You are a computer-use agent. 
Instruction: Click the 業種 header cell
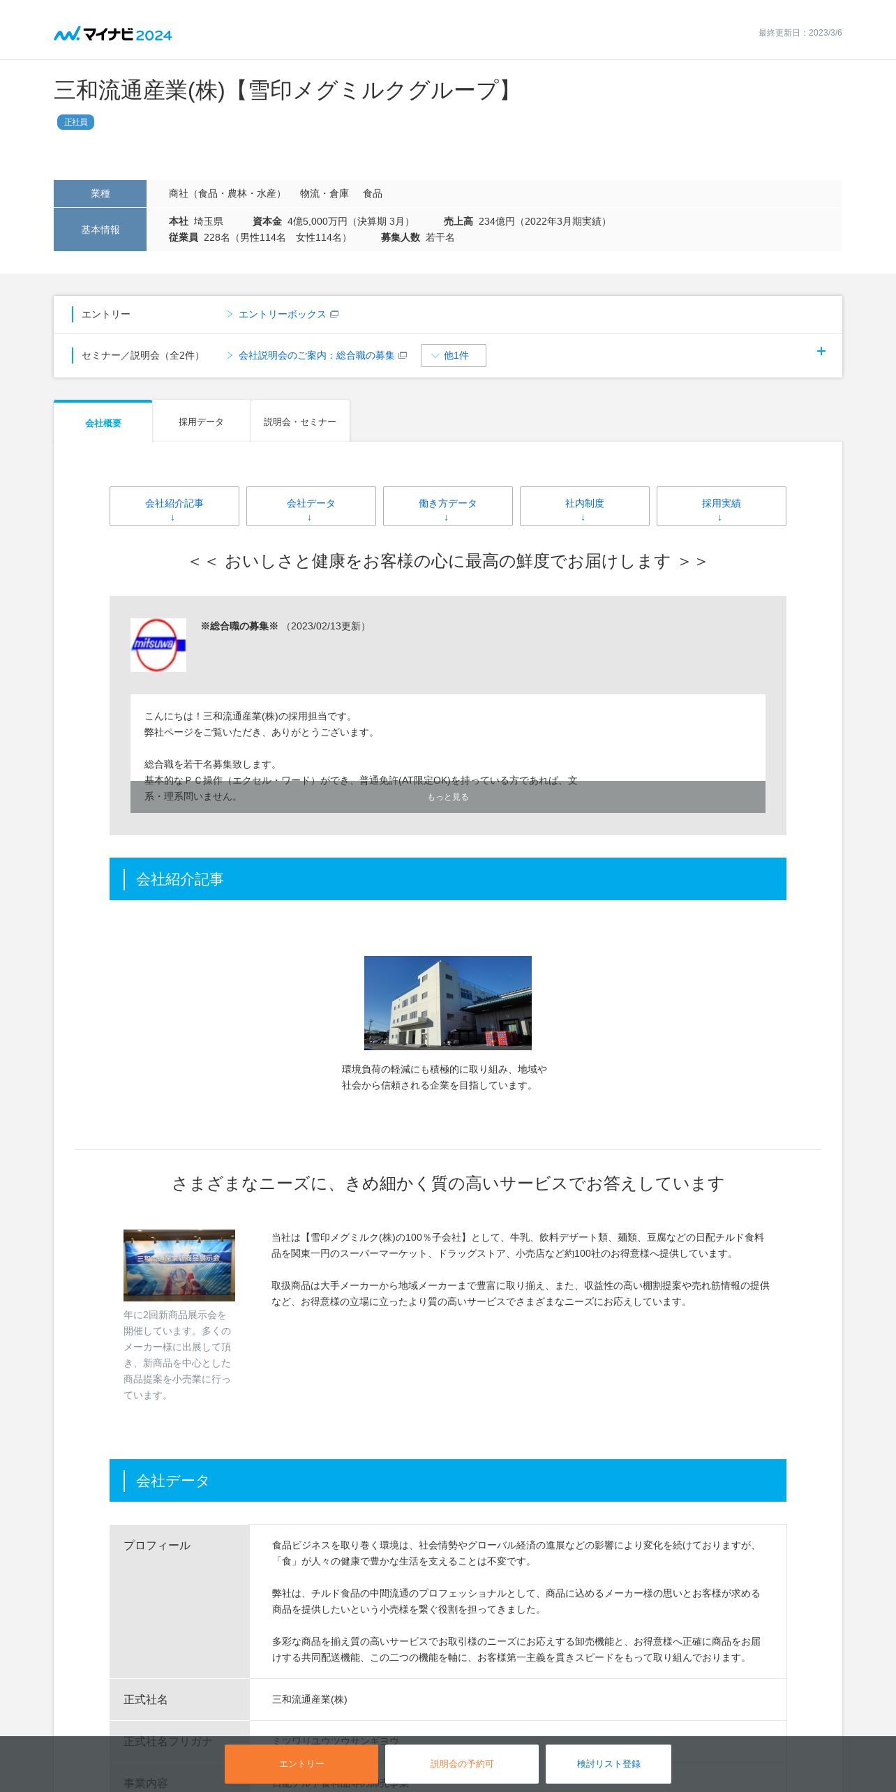click(x=100, y=193)
